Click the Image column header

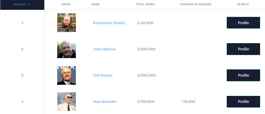coord(66,4)
